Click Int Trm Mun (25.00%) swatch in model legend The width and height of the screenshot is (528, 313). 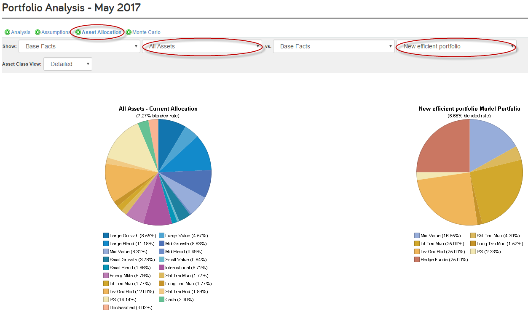pyautogui.click(x=417, y=244)
